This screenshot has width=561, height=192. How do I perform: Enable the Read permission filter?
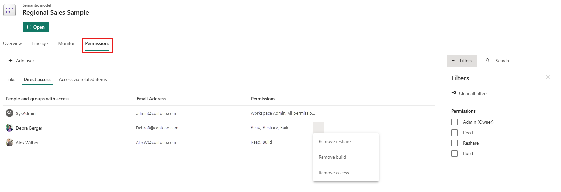click(454, 133)
